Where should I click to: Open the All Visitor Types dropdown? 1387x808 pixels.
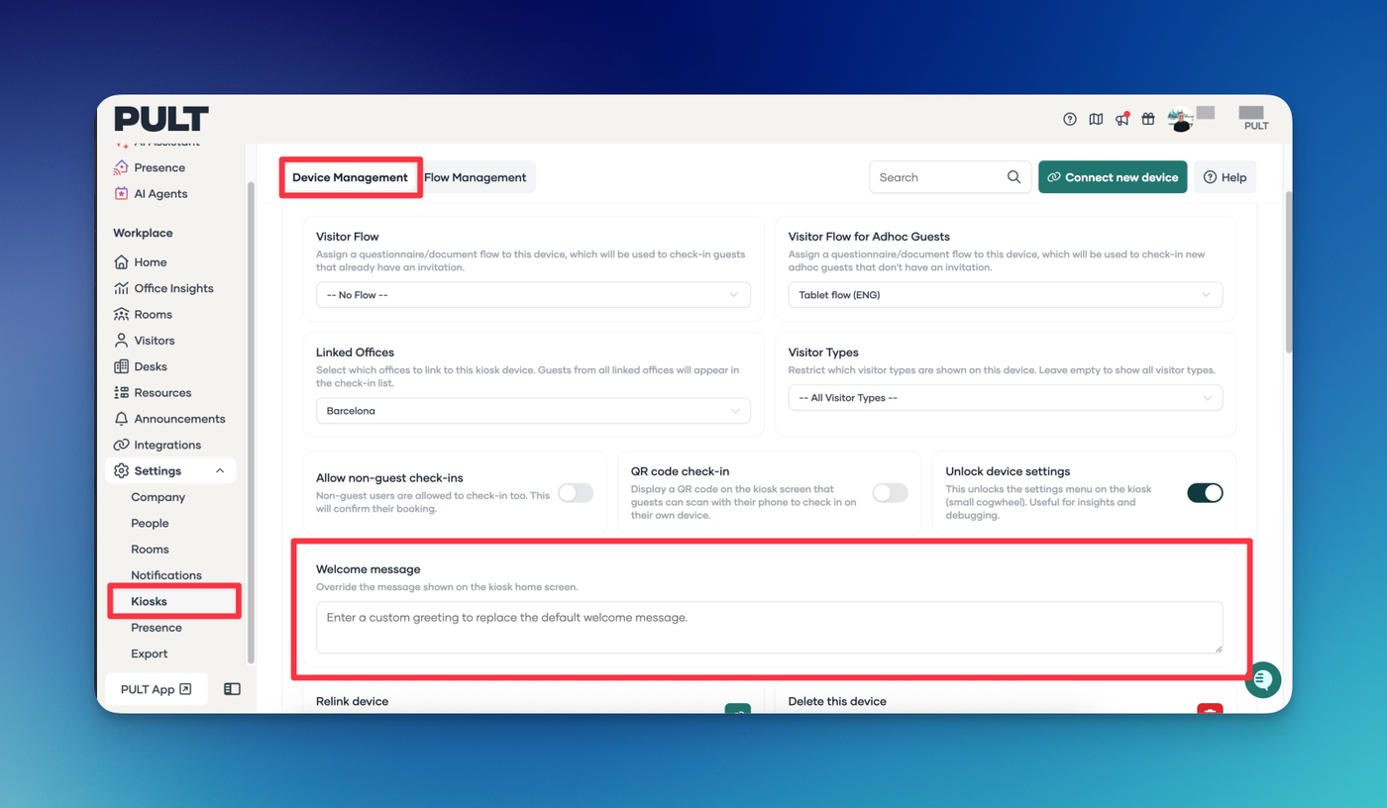pyautogui.click(x=1005, y=398)
